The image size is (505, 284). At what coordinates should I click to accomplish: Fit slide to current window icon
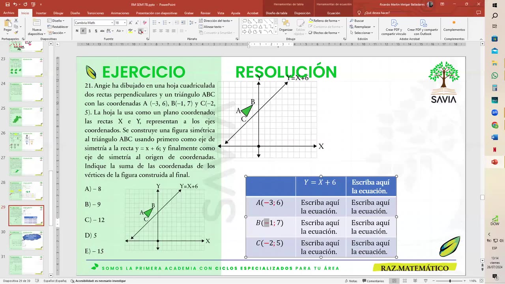tap(481, 281)
